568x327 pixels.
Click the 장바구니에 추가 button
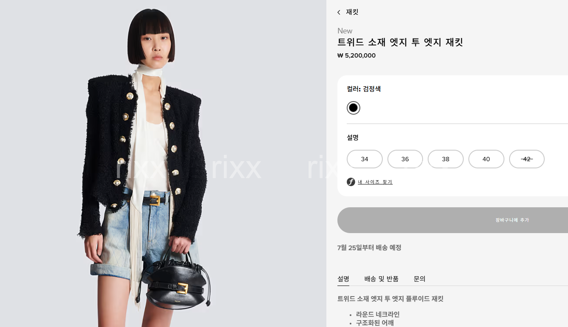coord(453,220)
